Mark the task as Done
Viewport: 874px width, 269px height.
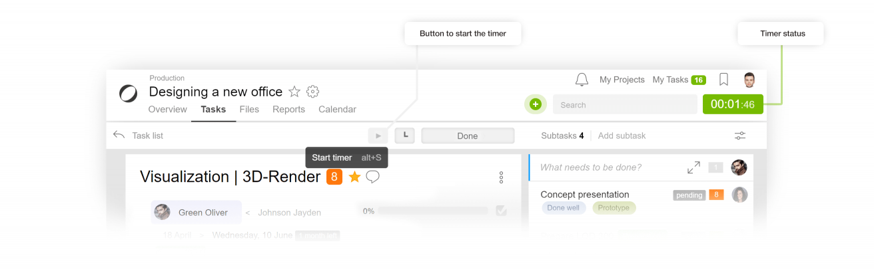click(468, 135)
